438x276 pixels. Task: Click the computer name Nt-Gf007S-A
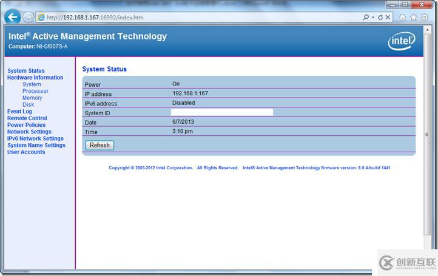[52, 46]
